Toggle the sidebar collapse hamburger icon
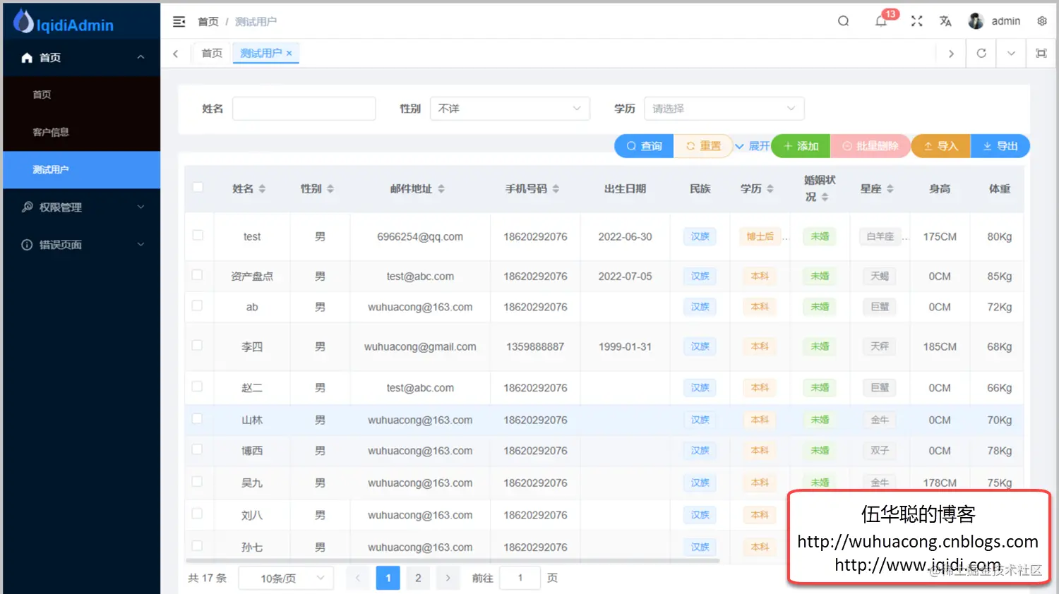The height and width of the screenshot is (594, 1059). [179, 22]
